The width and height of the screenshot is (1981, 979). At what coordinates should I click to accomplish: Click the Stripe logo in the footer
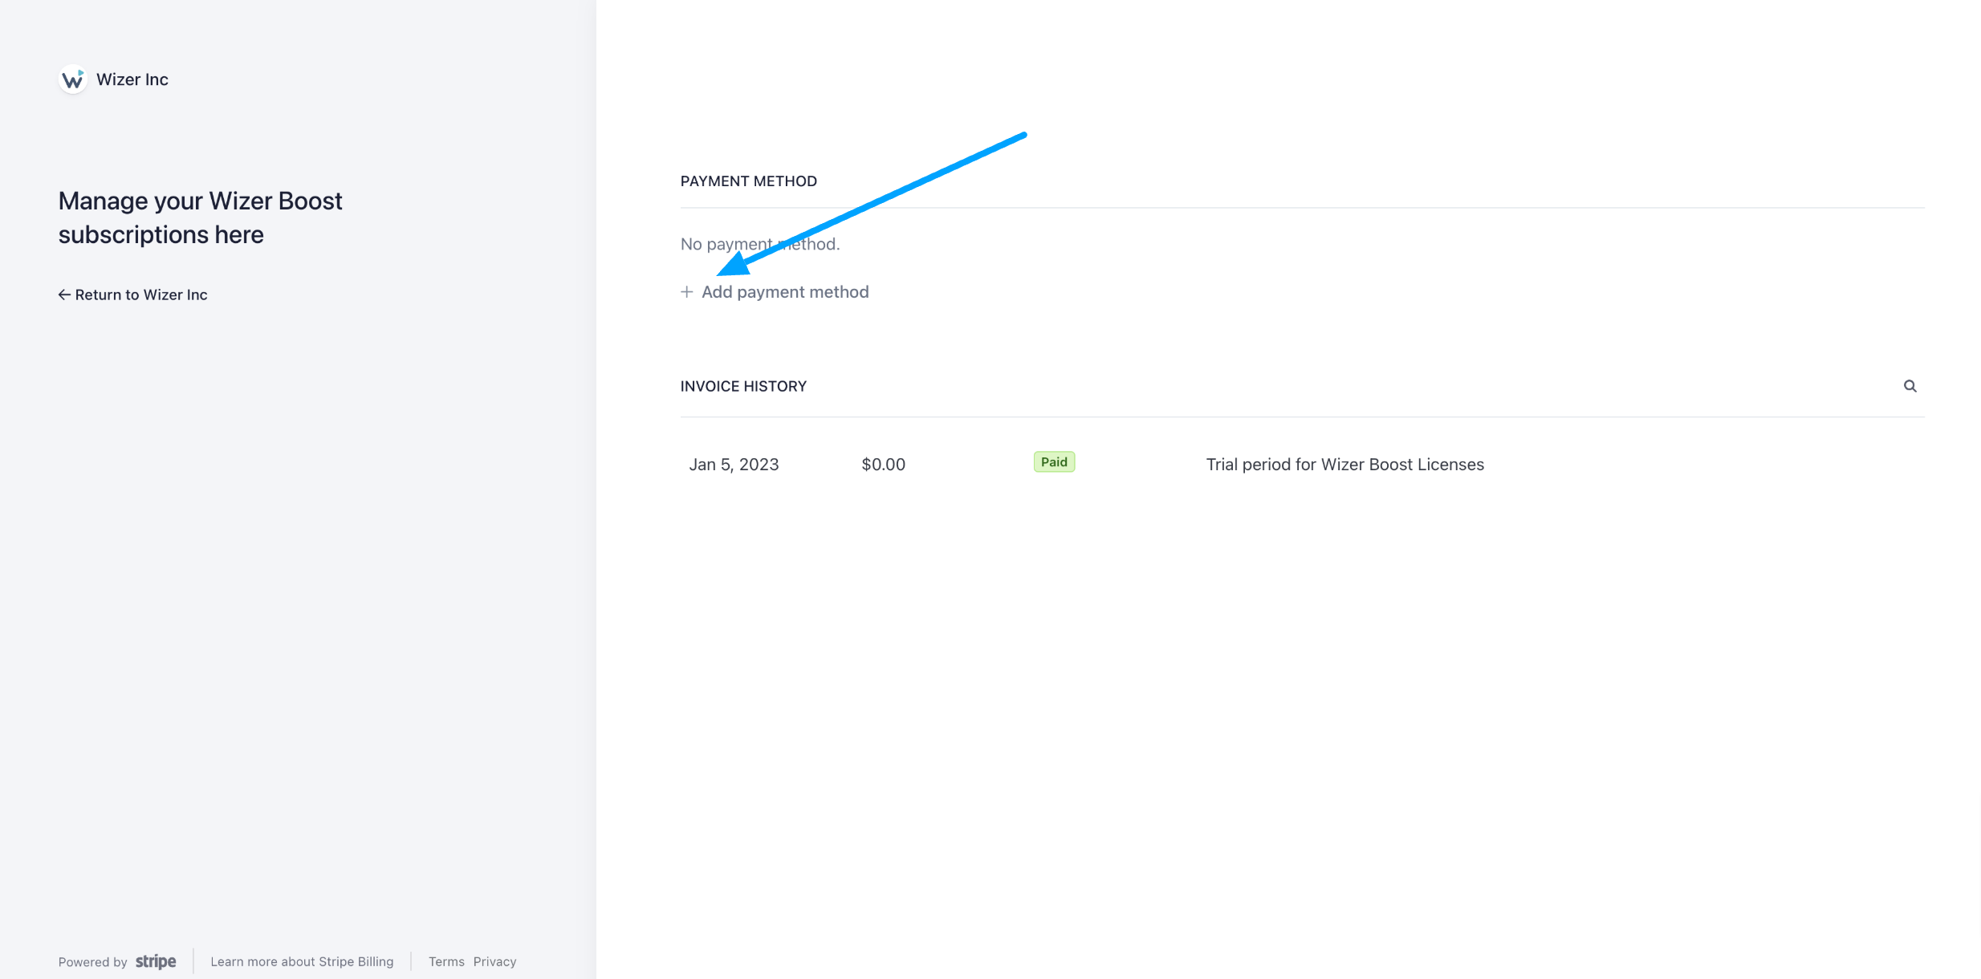(x=156, y=961)
